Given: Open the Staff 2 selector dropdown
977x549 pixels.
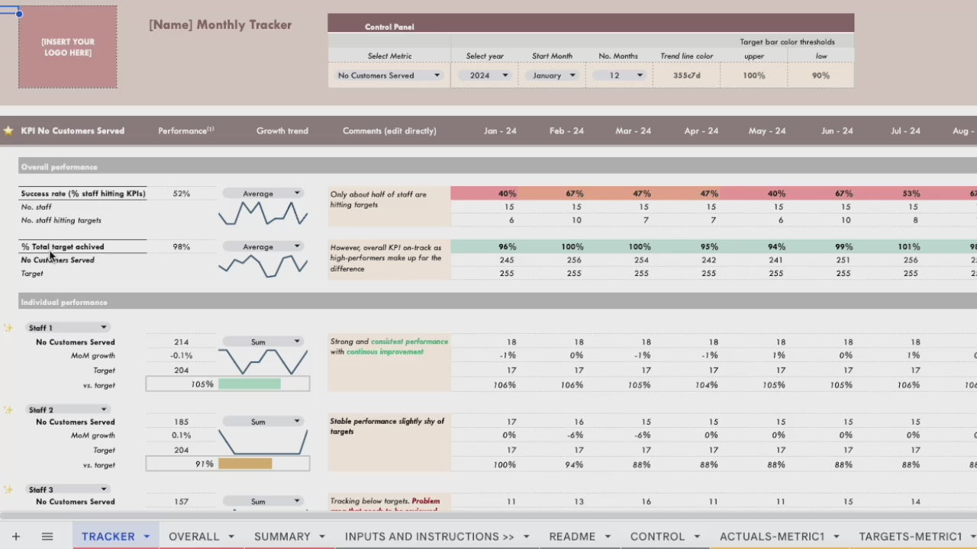Looking at the screenshot, I should pyautogui.click(x=67, y=409).
